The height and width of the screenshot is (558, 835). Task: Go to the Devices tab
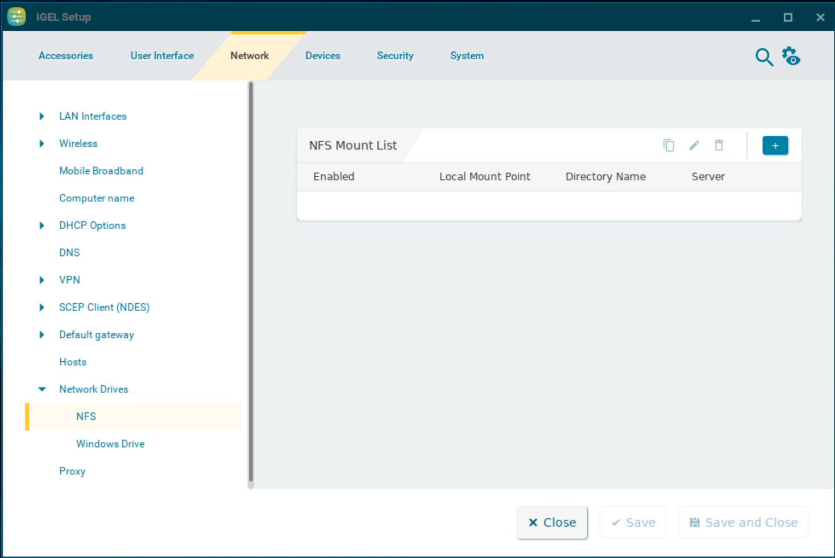pos(322,56)
